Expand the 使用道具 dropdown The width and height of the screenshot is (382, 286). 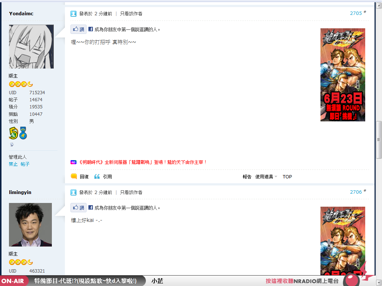click(266, 177)
